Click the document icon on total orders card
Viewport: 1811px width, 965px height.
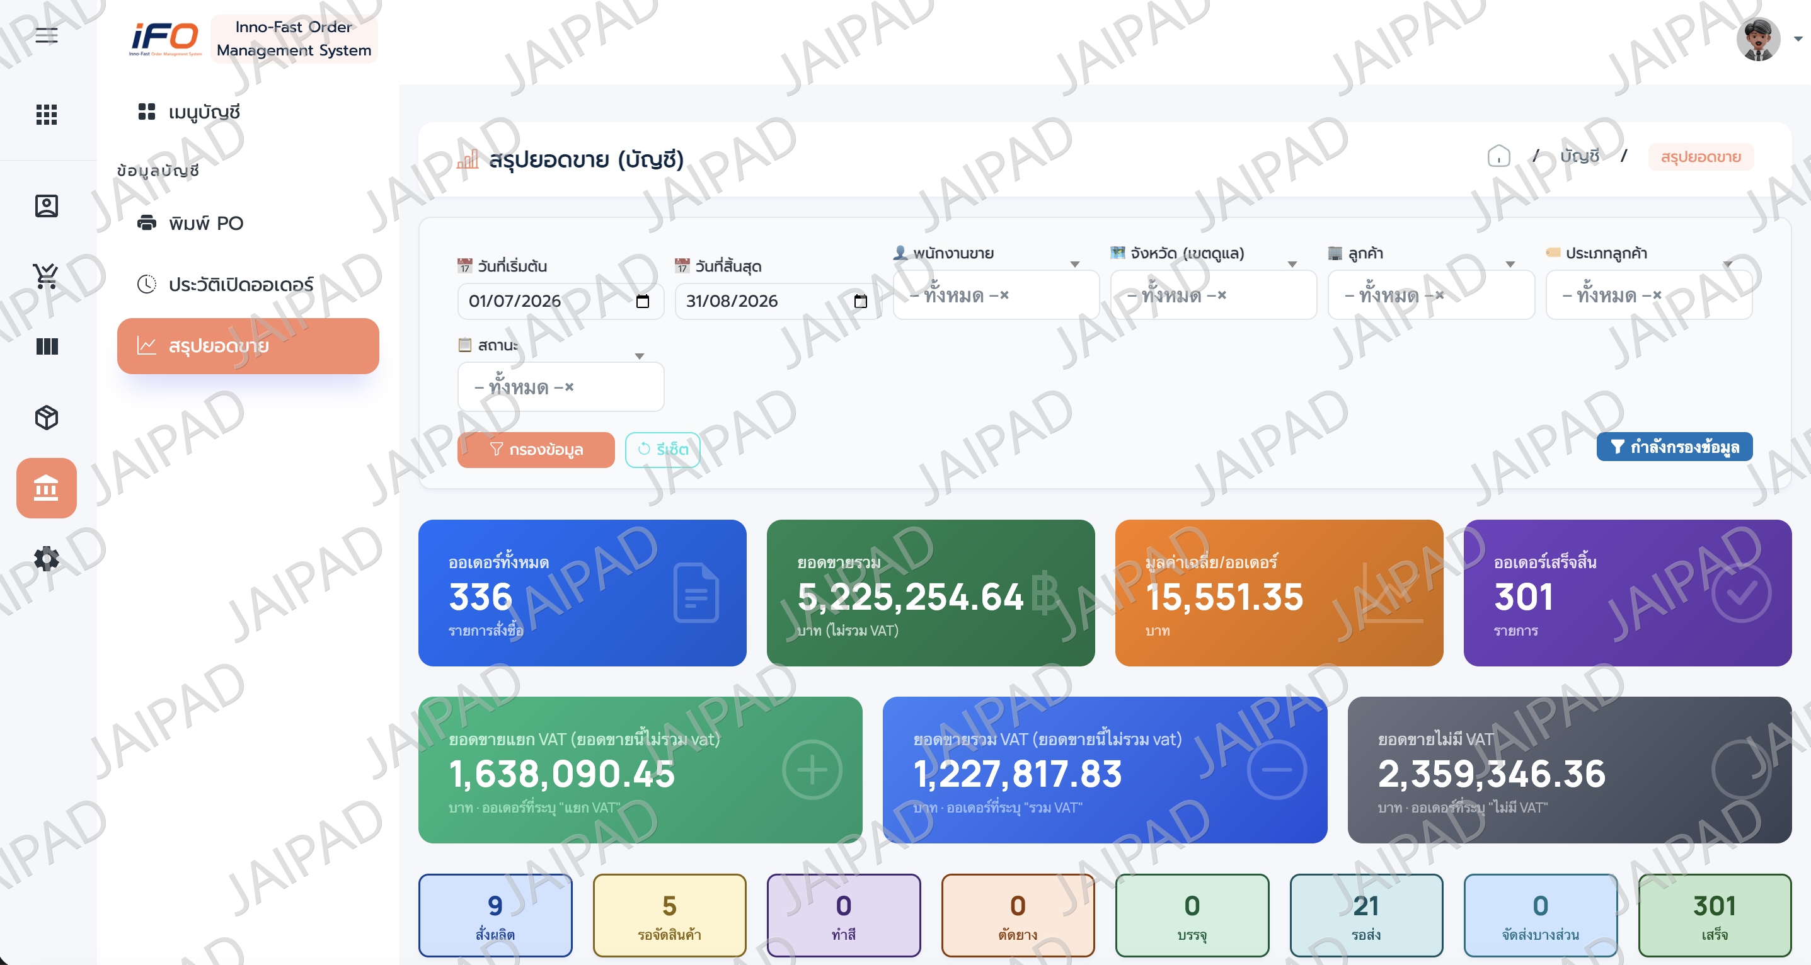696,593
